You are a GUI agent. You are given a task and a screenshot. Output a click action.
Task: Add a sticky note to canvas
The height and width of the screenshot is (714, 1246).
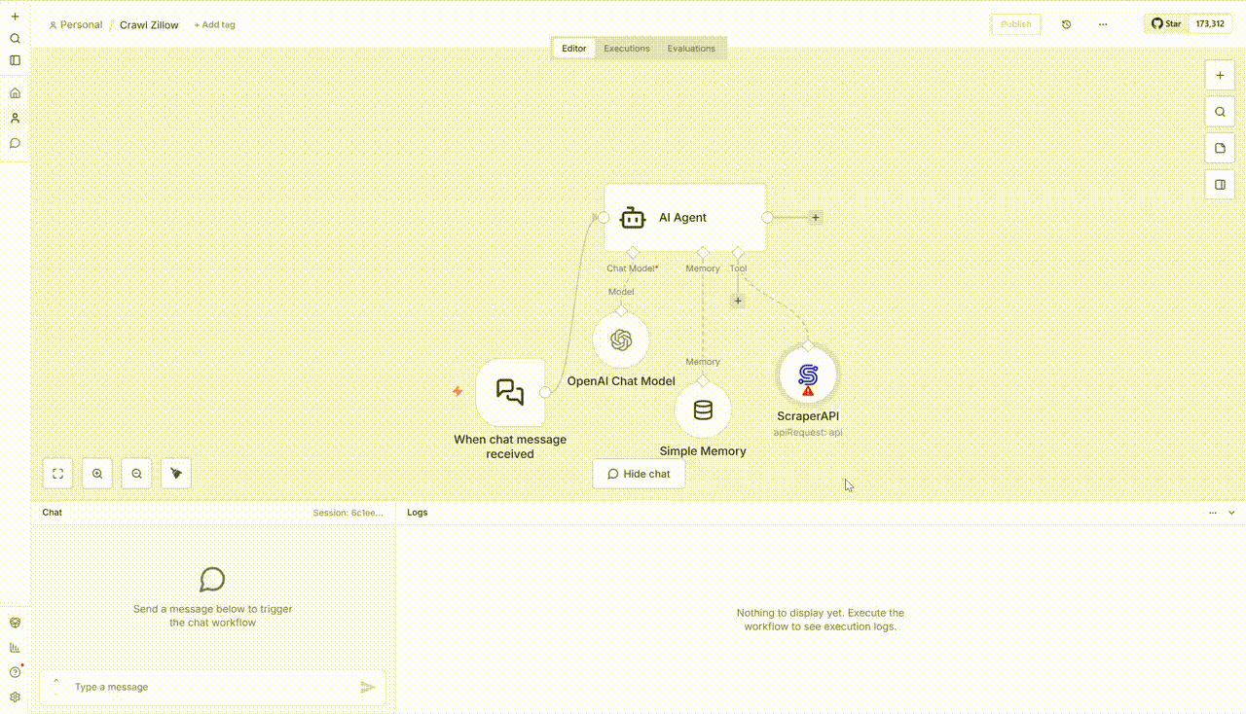point(1220,149)
